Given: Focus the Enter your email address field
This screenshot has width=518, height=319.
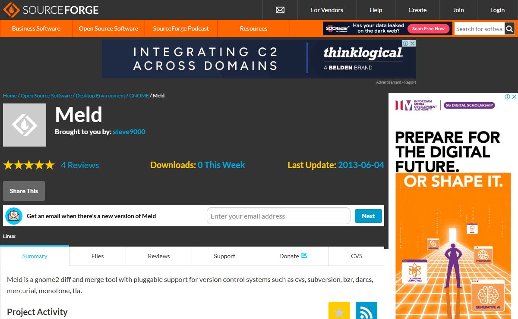Looking at the screenshot, I should (x=278, y=216).
